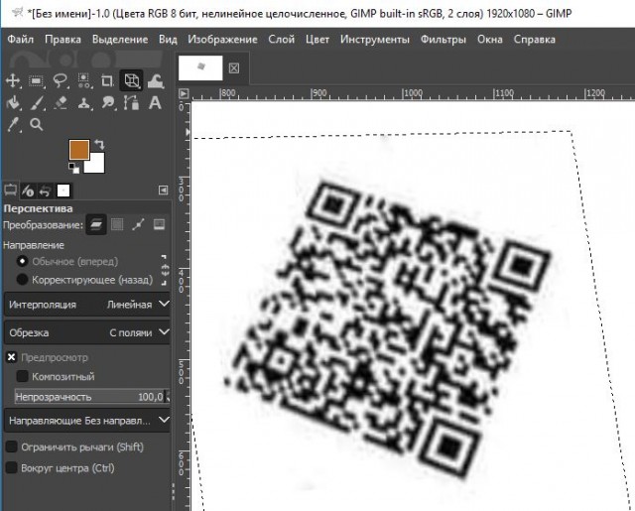Select the Color Picker tool
Screen dimensions: 635x511
coord(13,125)
